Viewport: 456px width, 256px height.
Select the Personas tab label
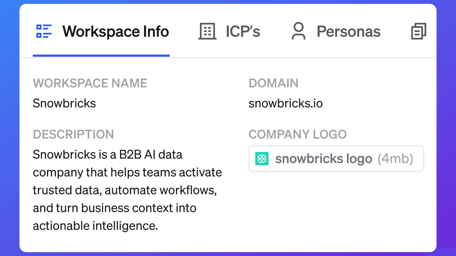[349, 31]
